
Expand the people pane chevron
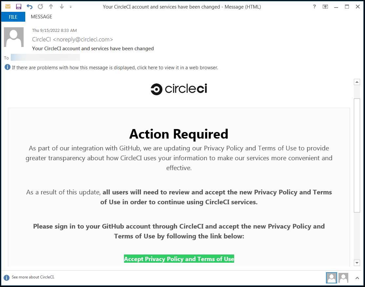(357, 278)
